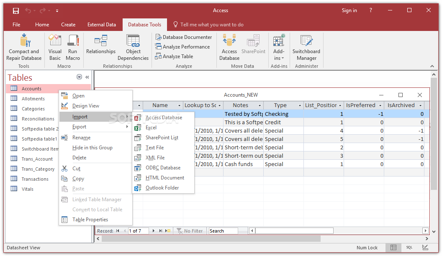The width and height of the screenshot is (442, 256).
Task: Switch to the Create tab
Action: (68, 25)
